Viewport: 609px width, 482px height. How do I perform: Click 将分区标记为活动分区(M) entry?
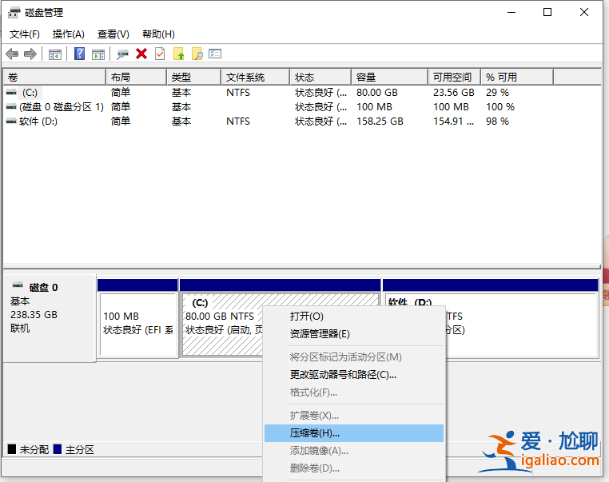coord(354,357)
